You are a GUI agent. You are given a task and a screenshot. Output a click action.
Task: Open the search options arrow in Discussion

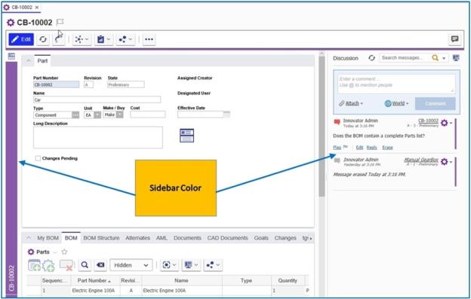(x=444, y=58)
